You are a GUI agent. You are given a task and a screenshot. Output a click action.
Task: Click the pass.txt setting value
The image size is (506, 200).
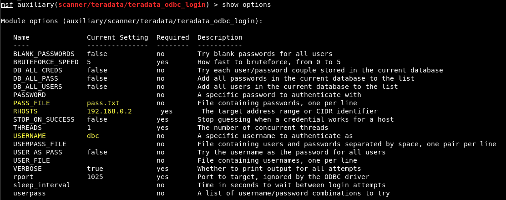[x=103, y=103]
